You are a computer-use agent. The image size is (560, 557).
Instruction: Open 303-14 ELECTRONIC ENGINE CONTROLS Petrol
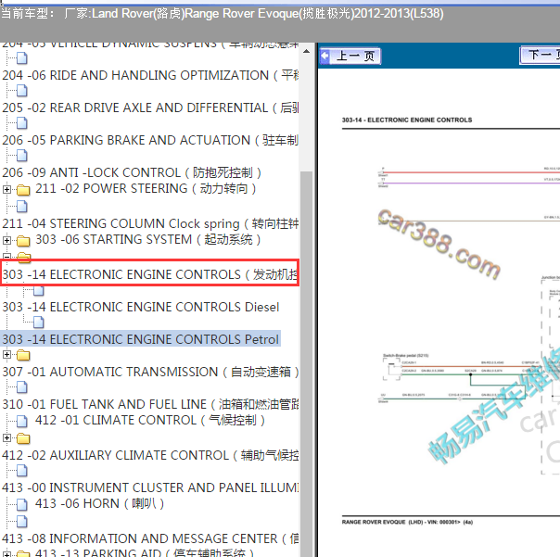[x=140, y=339]
